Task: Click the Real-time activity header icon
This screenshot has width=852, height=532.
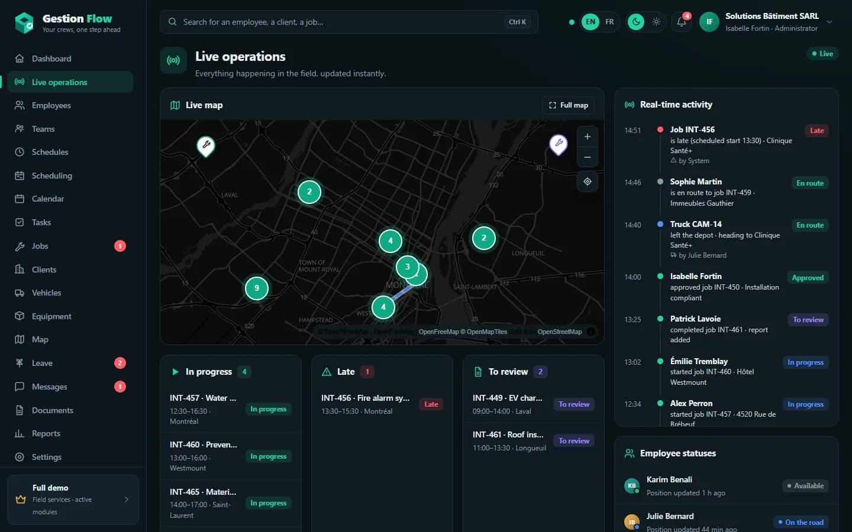Action: [x=630, y=105]
